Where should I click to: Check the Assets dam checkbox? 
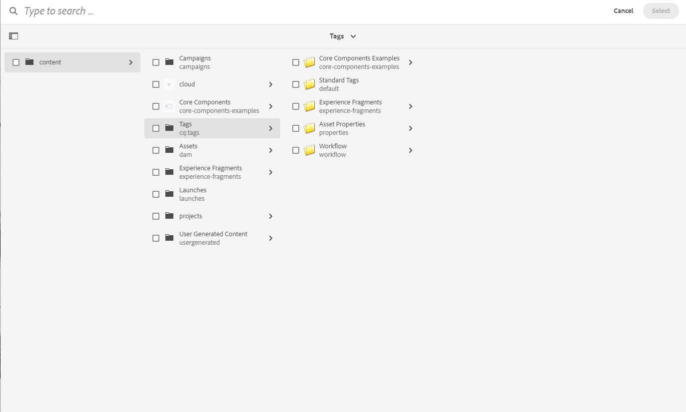point(156,150)
